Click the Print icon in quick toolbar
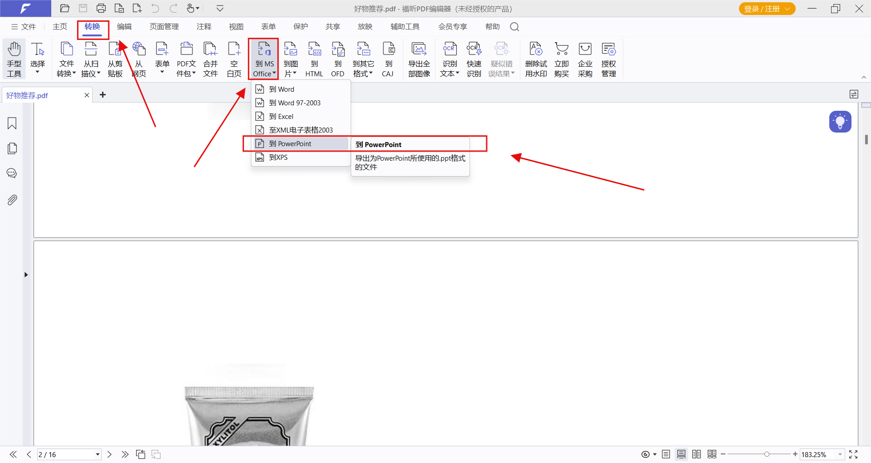 click(x=101, y=8)
